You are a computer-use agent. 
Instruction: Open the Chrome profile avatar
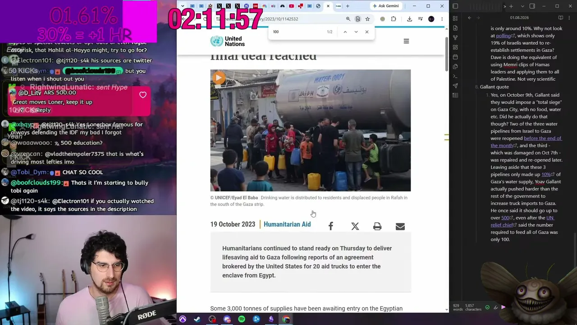point(431,19)
